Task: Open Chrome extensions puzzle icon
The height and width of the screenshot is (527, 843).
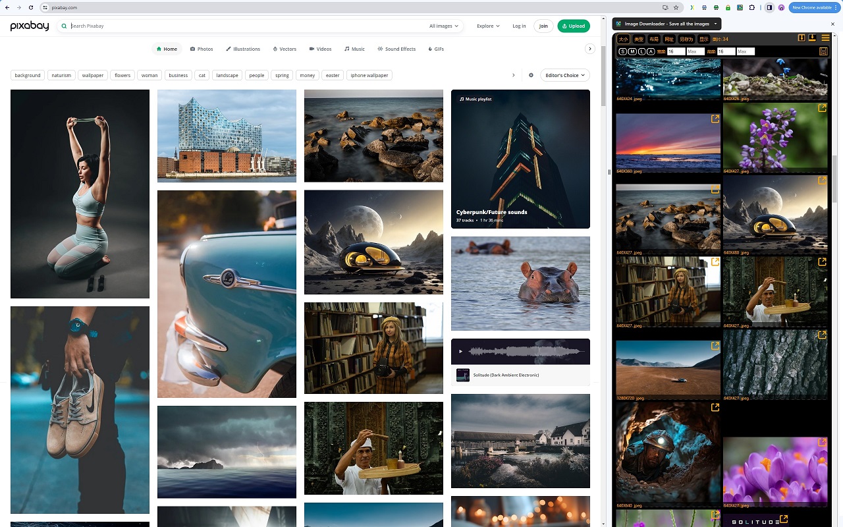Action: pyautogui.click(x=751, y=7)
